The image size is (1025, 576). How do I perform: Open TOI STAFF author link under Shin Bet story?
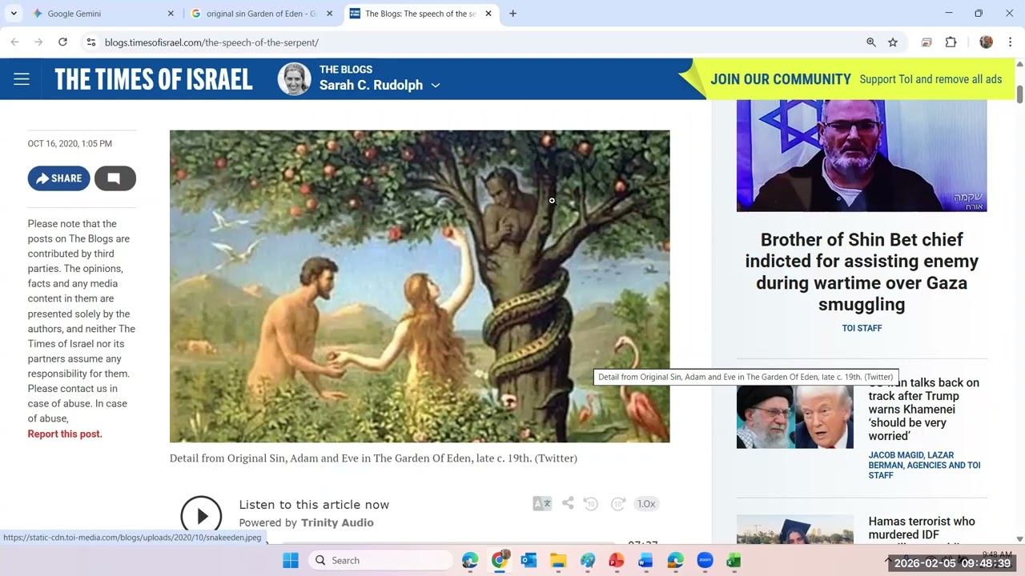pos(862,328)
